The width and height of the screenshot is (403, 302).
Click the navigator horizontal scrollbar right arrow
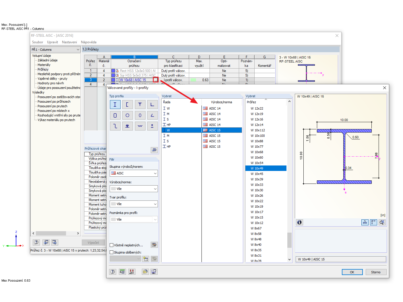click(x=78, y=233)
